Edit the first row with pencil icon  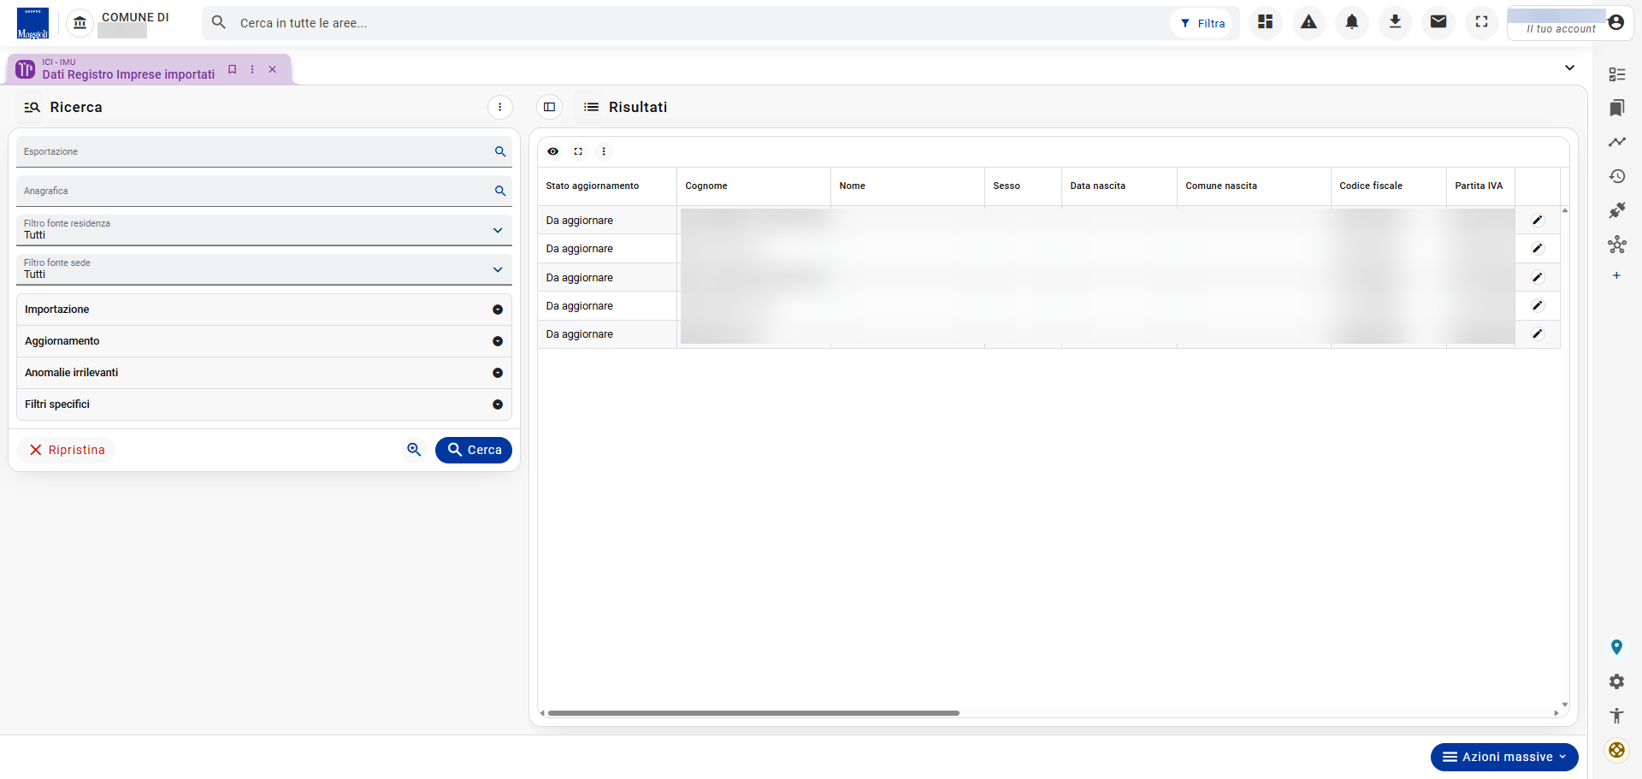tap(1538, 221)
